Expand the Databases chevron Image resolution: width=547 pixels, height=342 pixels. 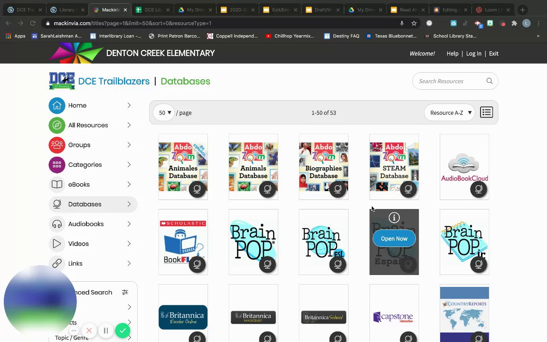[x=129, y=204]
